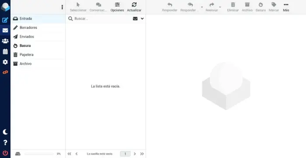Open the Opciones list options menu
The image size is (306, 158).
point(117,7)
